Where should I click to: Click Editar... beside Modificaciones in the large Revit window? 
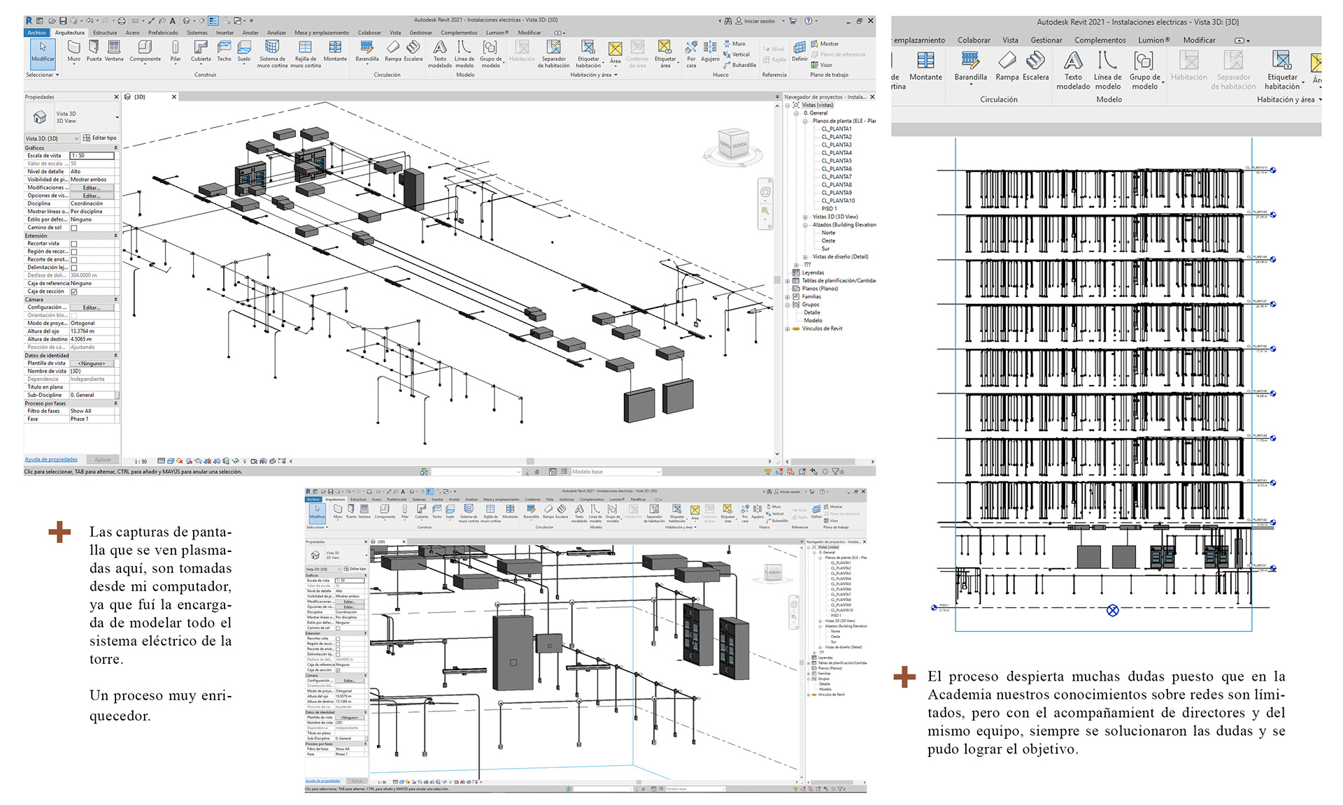coord(92,188)
